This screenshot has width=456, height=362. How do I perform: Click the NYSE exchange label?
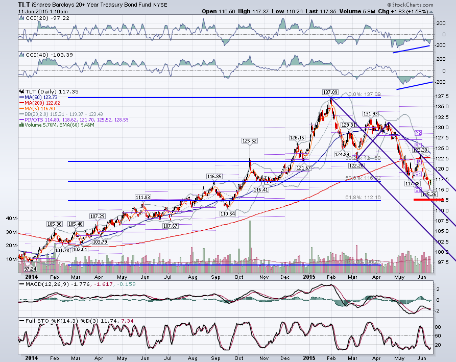click(160, 5)
